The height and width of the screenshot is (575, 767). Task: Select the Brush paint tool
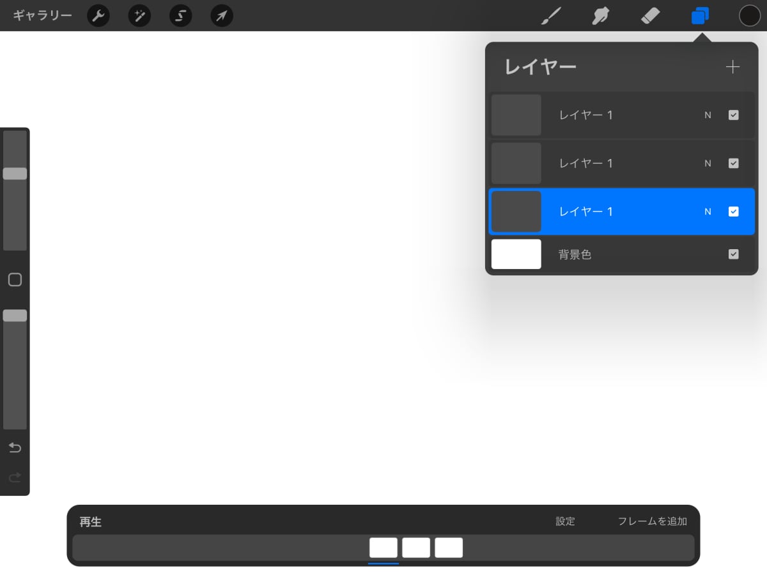pyautogui.click(x=550, y=15)
